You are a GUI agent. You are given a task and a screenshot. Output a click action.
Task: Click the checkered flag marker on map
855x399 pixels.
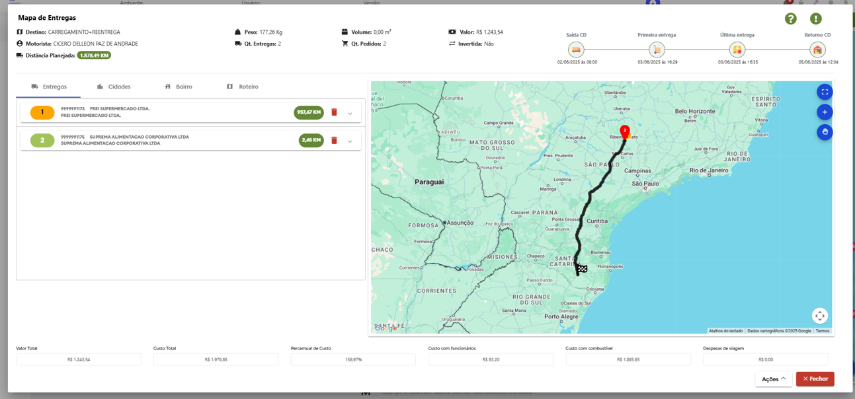[x=582, y=269]
